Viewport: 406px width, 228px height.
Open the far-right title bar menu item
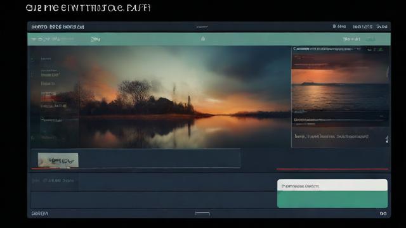[x=382, y=27]
